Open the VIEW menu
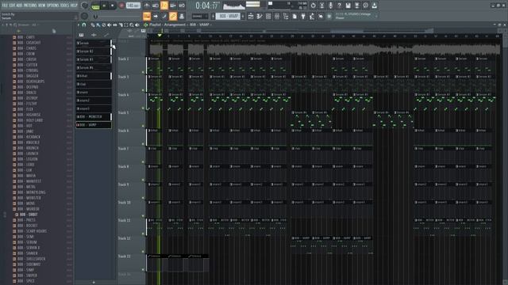This screenshot has height=285, width=508. [x=42, y=6]
